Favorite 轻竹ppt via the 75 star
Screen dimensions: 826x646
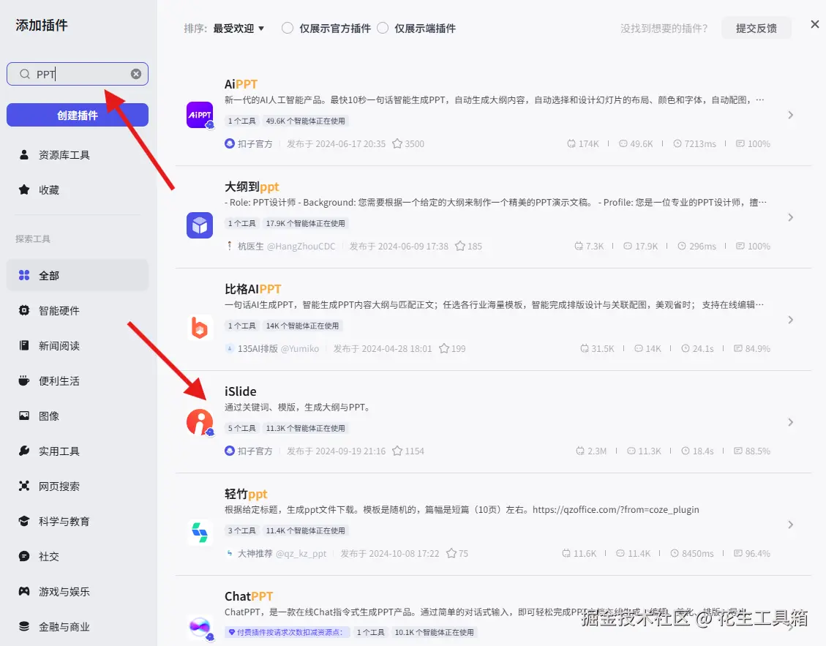(x=451, y=553)
